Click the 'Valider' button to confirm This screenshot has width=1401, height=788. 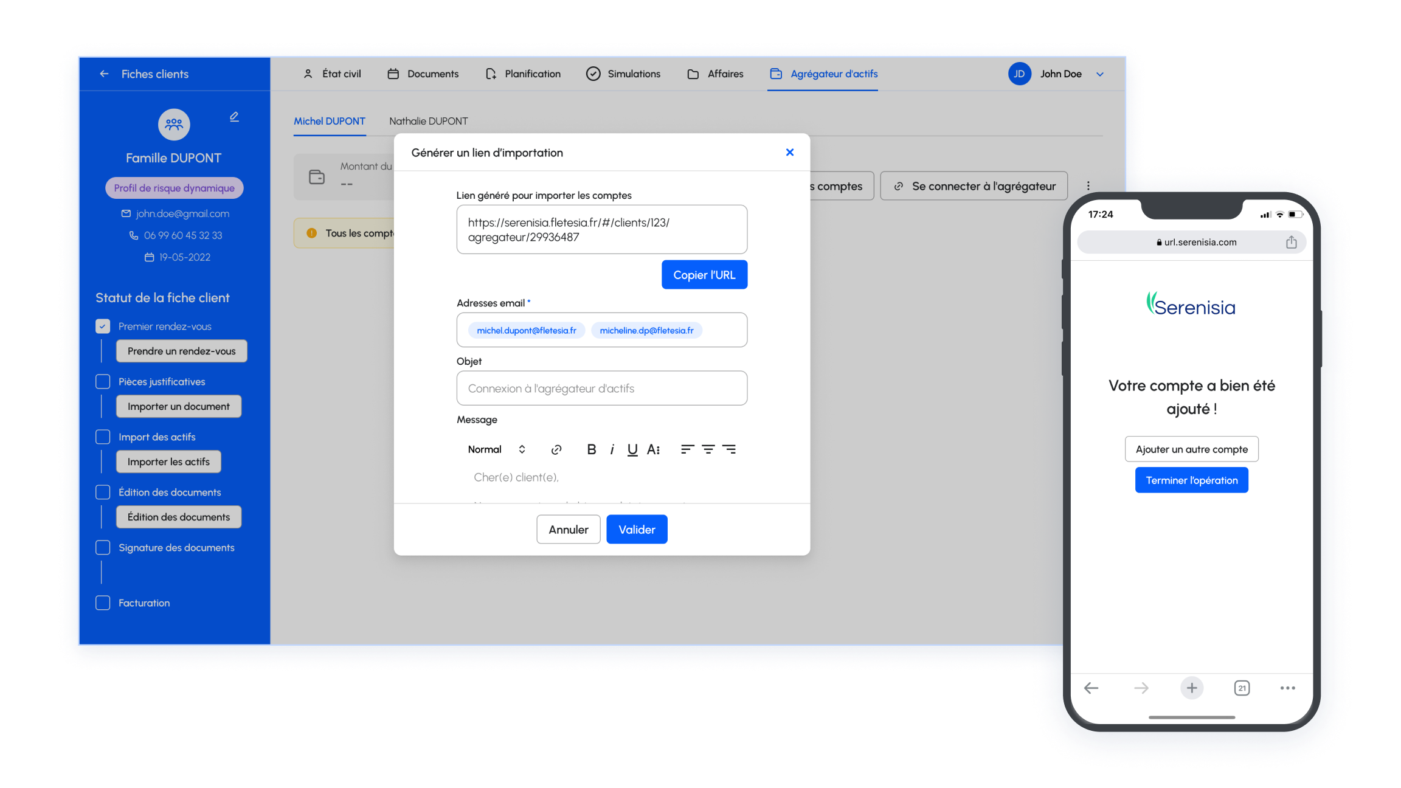637,528
